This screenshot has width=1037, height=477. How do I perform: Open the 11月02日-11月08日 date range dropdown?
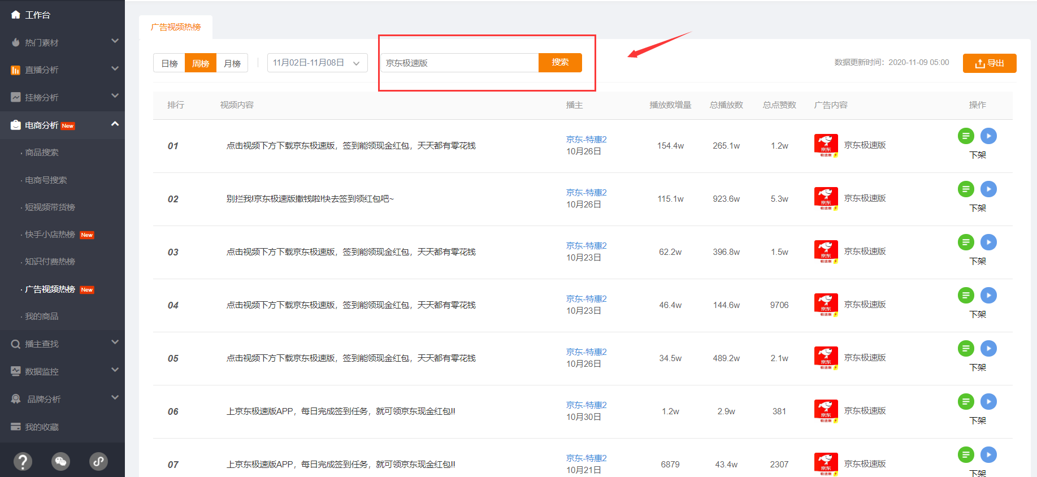point(317,63)
